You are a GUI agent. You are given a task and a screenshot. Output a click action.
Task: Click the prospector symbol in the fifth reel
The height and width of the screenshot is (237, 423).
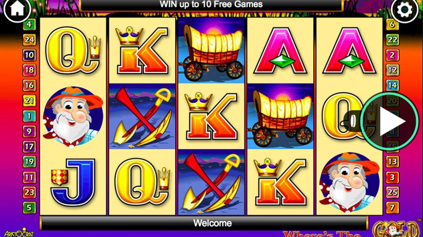(x=349, y=182)
